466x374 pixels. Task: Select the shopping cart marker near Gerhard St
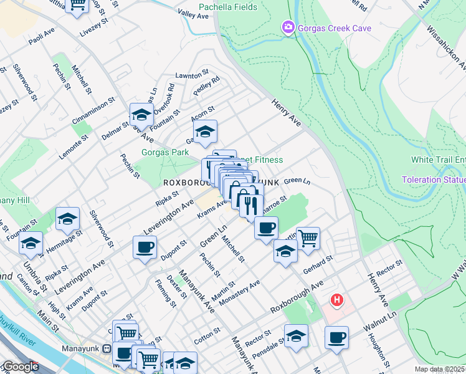coord(308,239)
